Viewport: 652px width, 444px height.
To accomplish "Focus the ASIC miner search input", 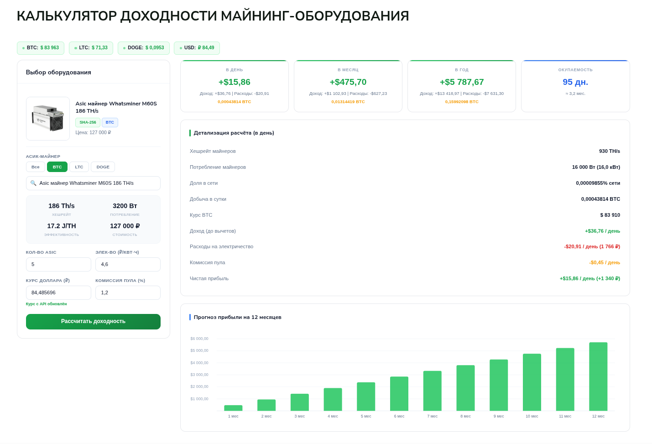I will [93, 183].
